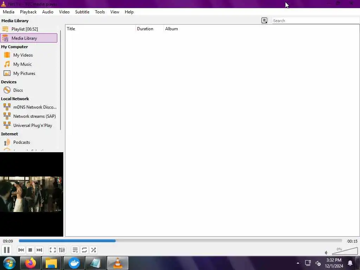360x270 pixels.
Task: Click the Universal Plug'n'Play network icon
Action: point(7,125)
